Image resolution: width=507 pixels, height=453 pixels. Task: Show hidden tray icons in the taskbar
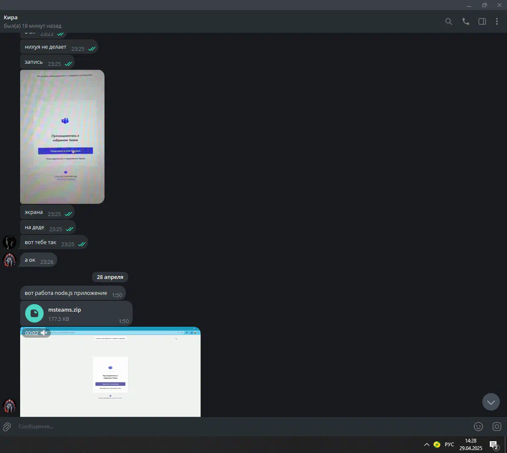coord(427,445)
